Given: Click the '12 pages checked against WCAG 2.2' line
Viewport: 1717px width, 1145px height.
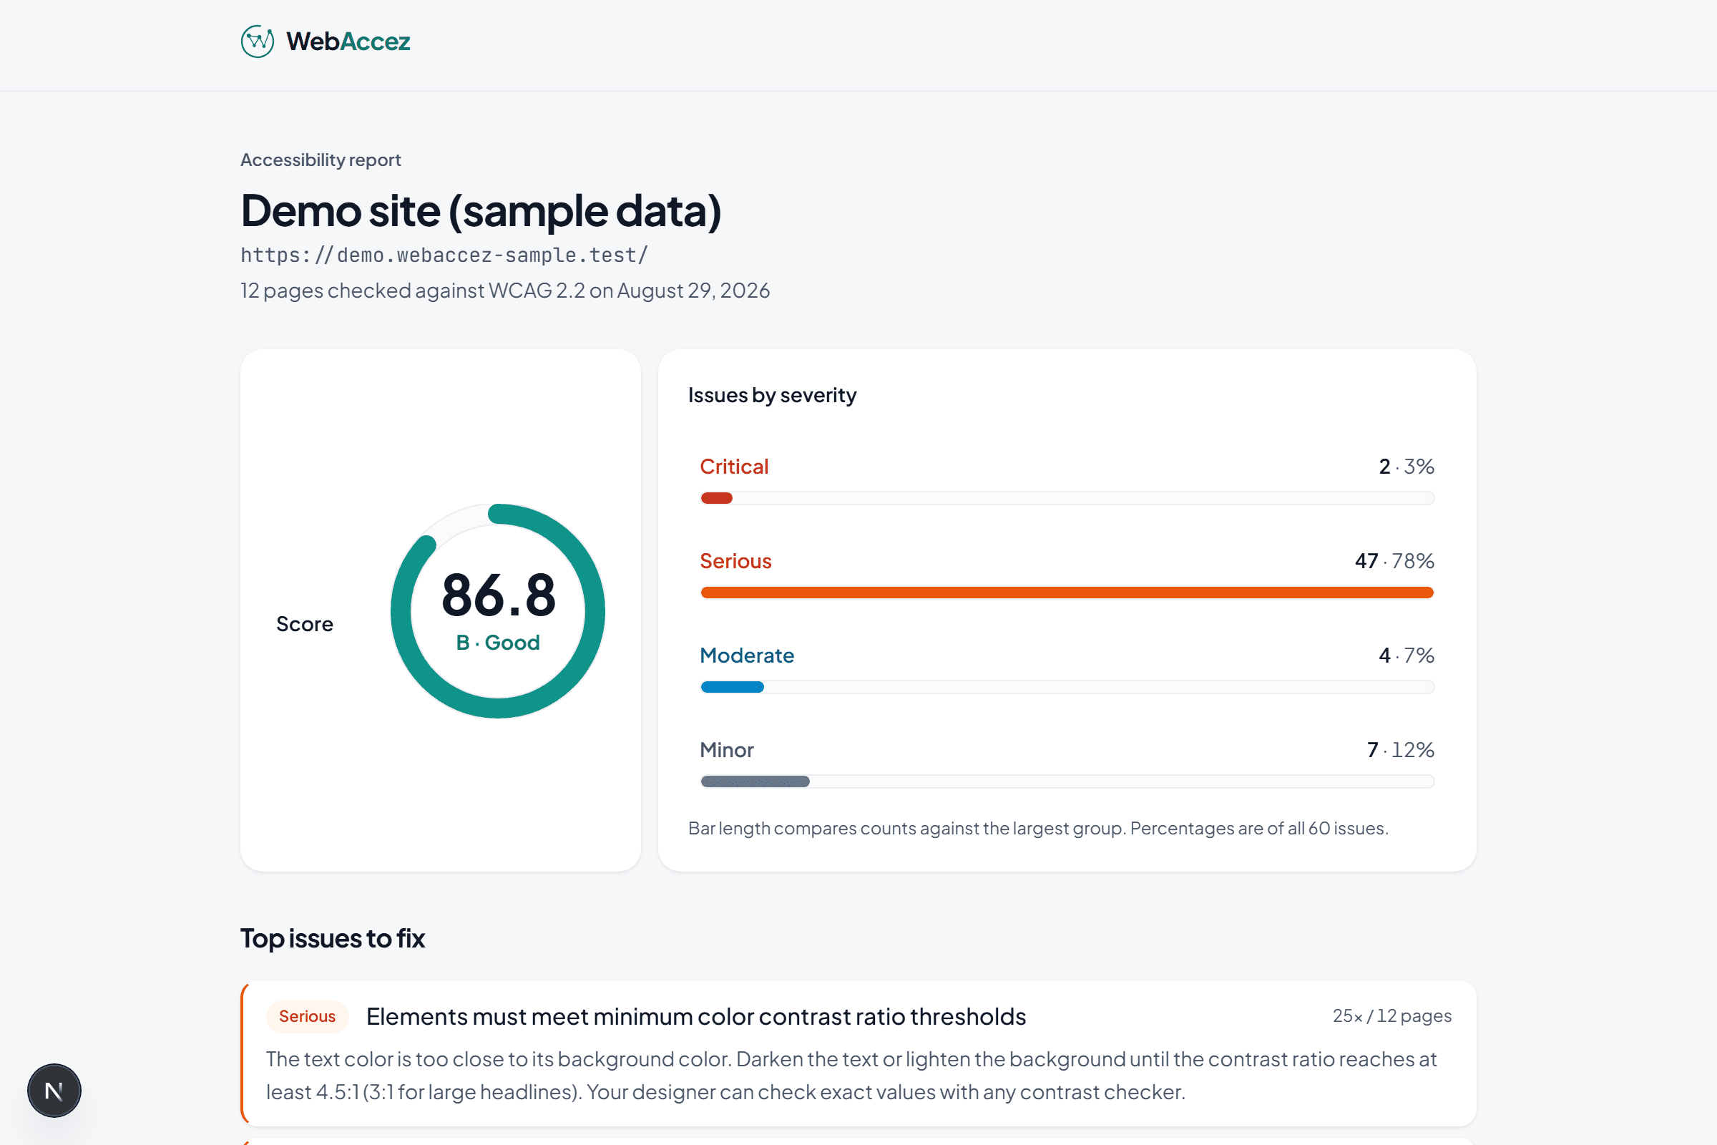Looking at the screenshot, I should [505, 291].
